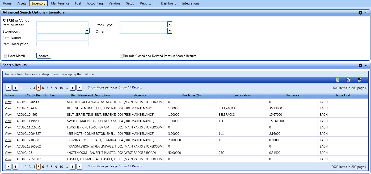
Task: Open the Setup menu
Action: (130, 3)
